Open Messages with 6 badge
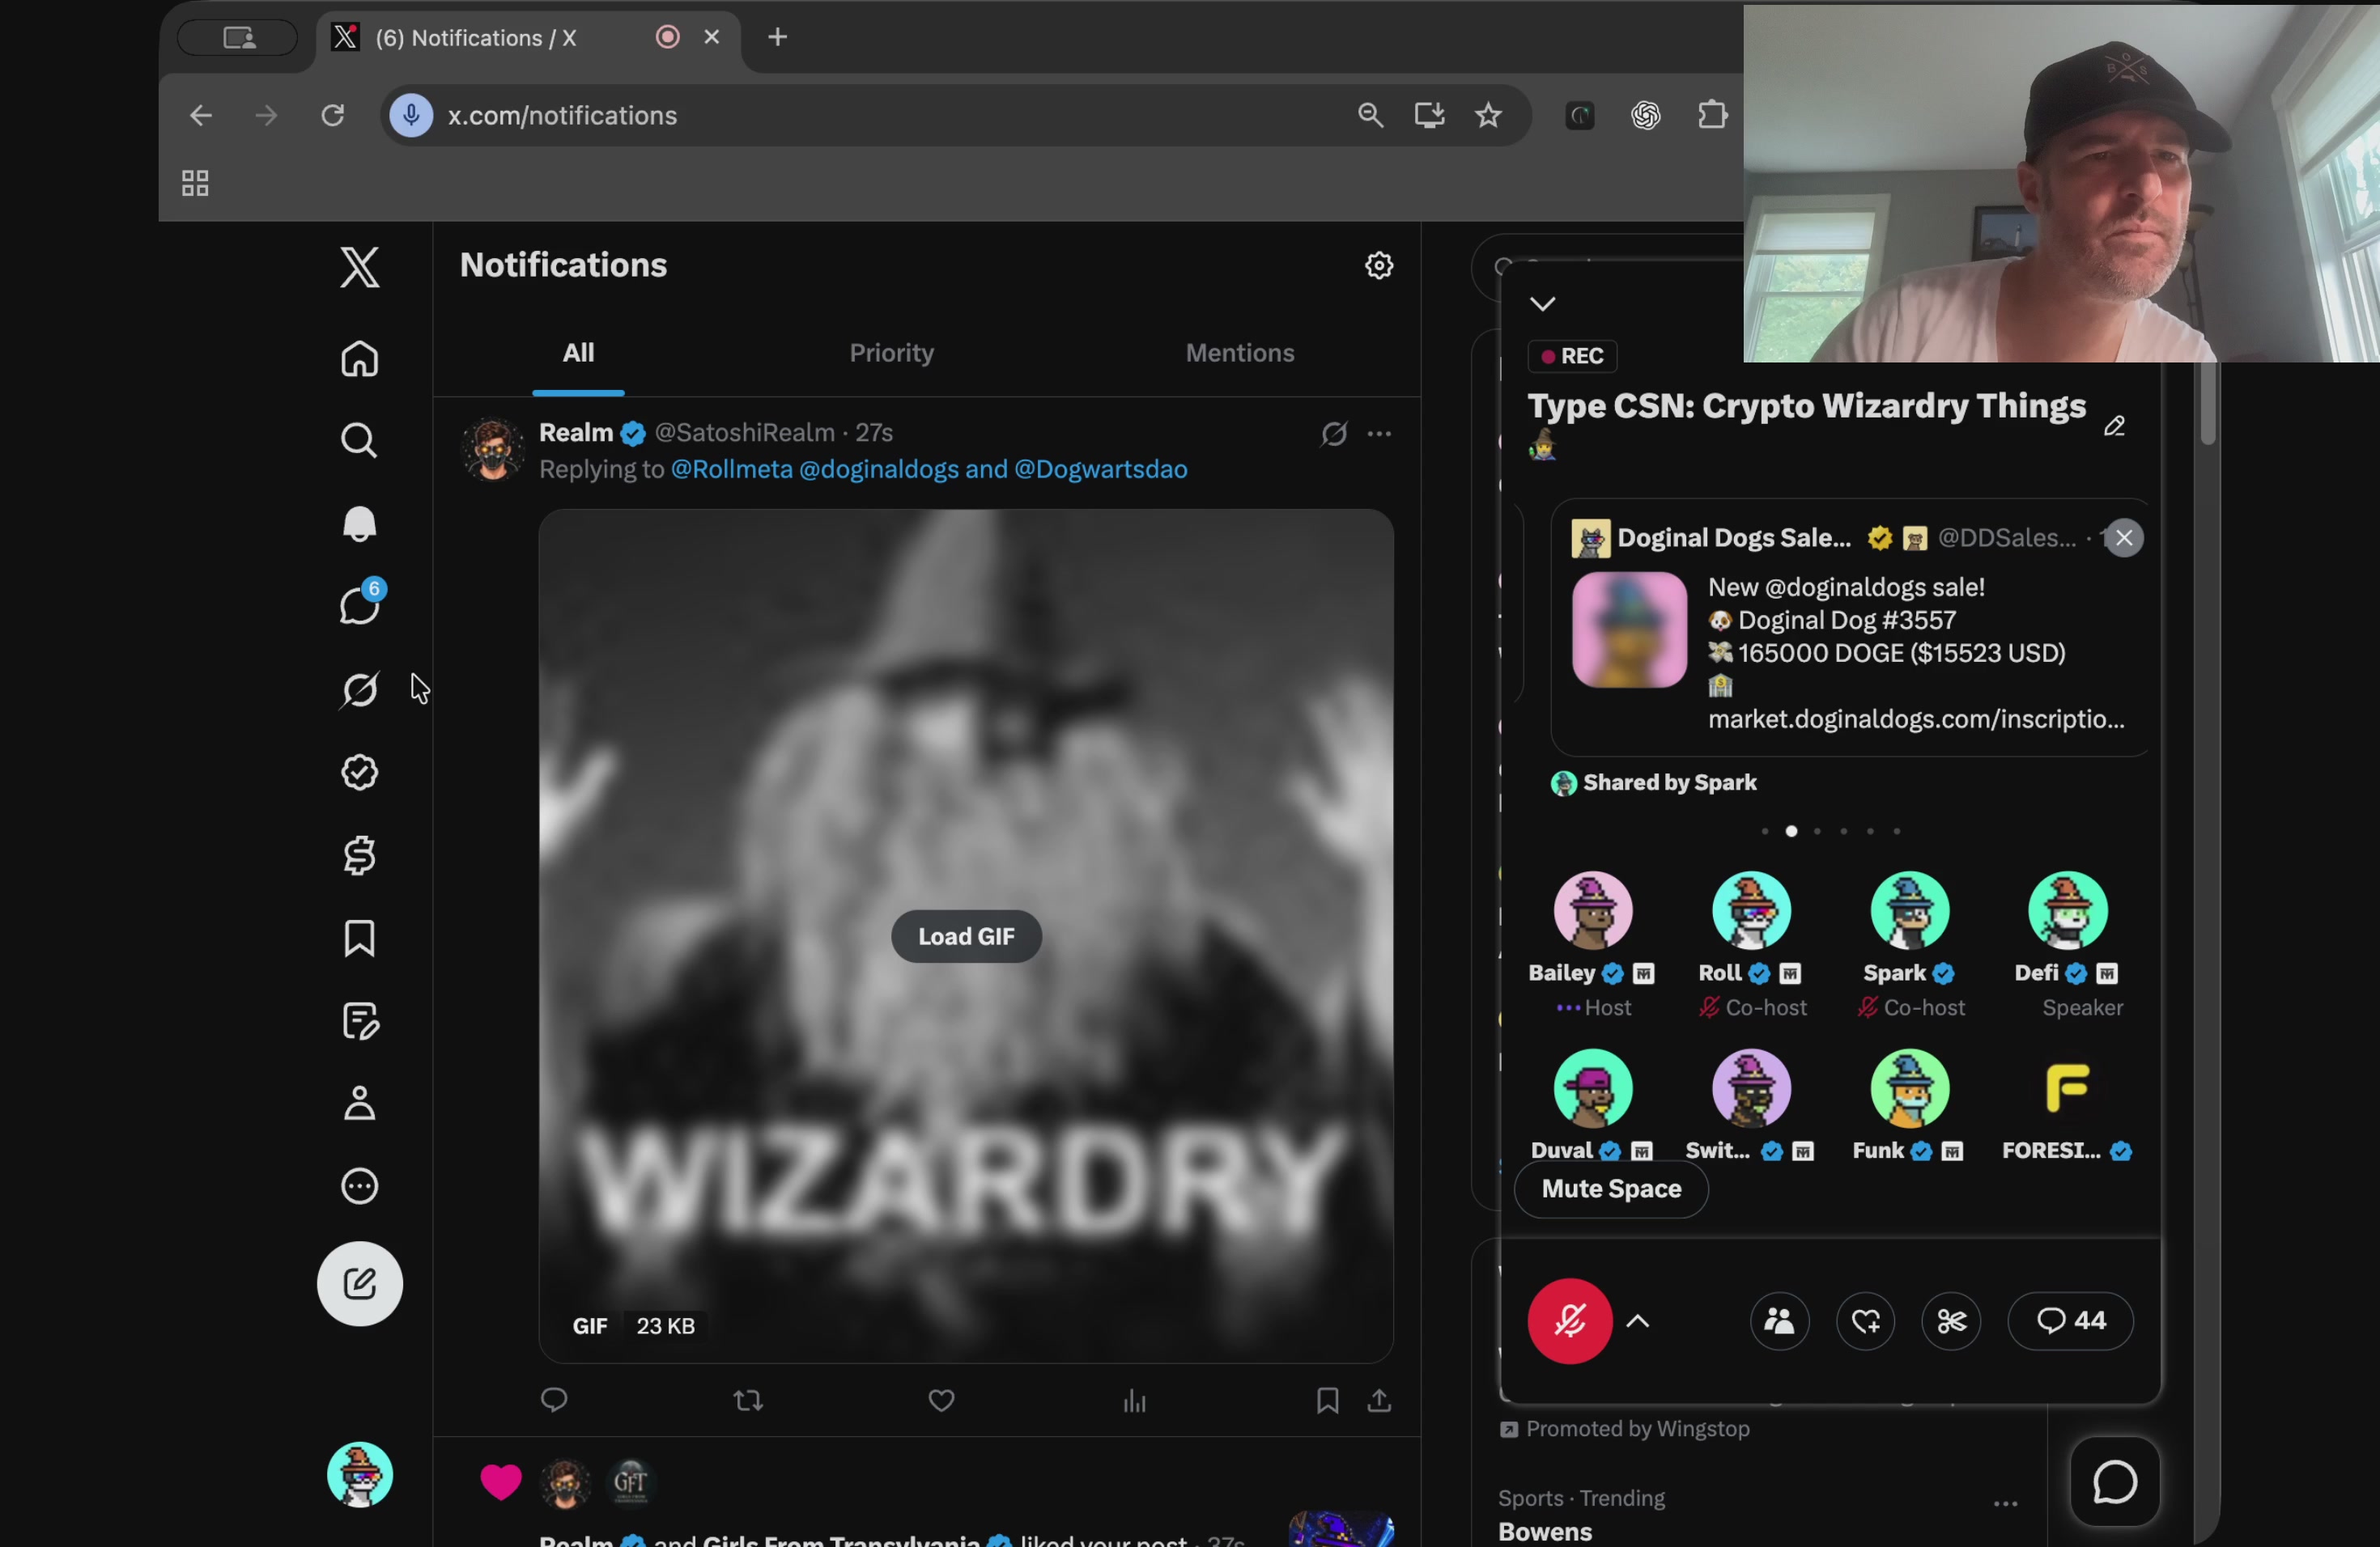2380x1547 pixels. click(x=361, y=604)
